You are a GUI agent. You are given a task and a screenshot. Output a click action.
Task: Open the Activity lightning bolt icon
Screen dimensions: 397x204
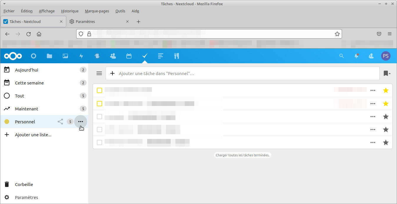coord(81,56)
